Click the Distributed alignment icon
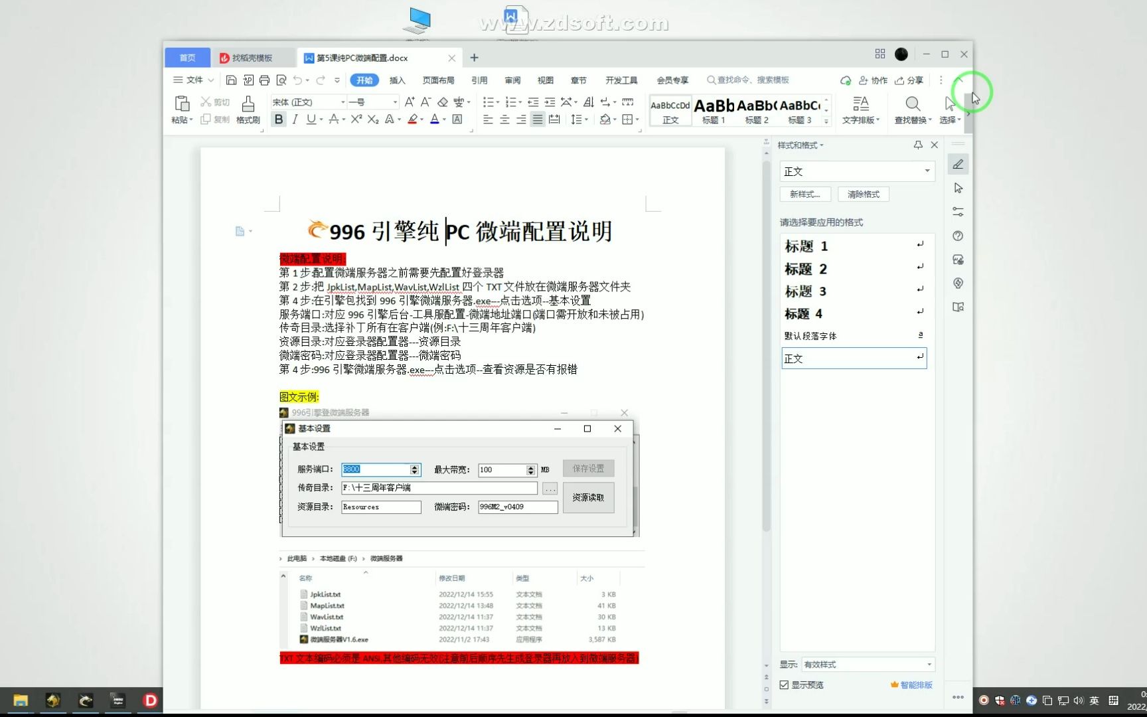This screenshot has width=1147, height=717. click(554, 119)
